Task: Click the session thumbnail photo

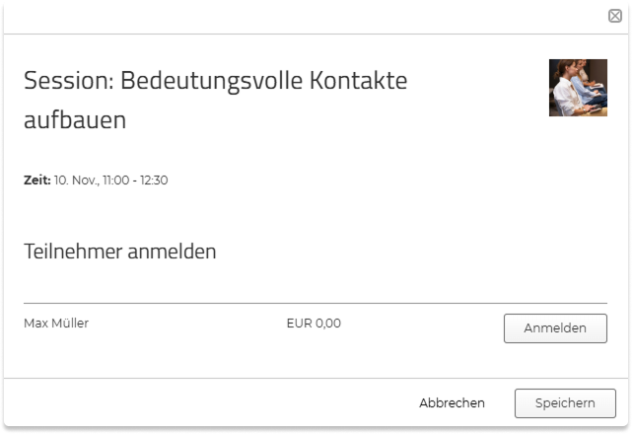Action: click(578, 88)
